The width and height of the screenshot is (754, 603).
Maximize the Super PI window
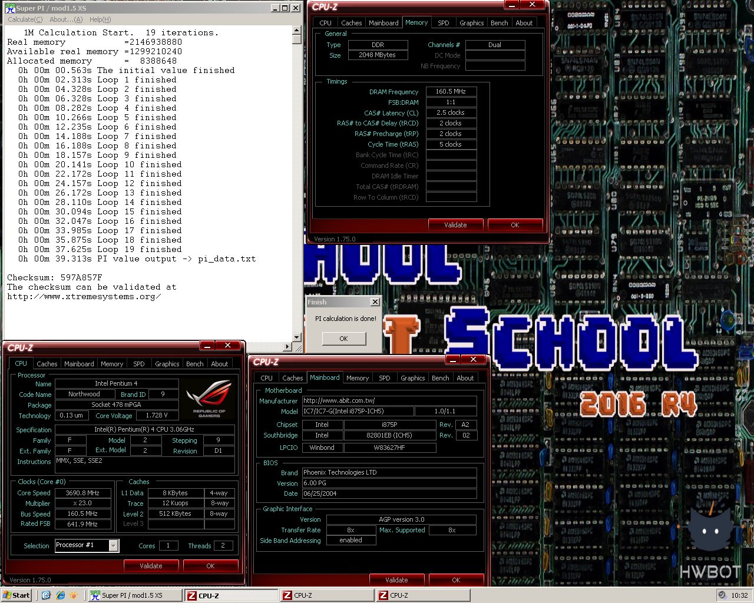(x=285, y=8)
